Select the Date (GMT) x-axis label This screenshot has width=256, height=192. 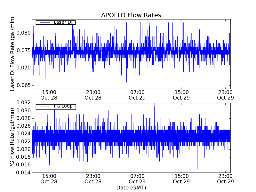(x=131, y=188)
